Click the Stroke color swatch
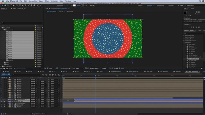This screenshot has height=115, width=205. (x=82, y=5)
